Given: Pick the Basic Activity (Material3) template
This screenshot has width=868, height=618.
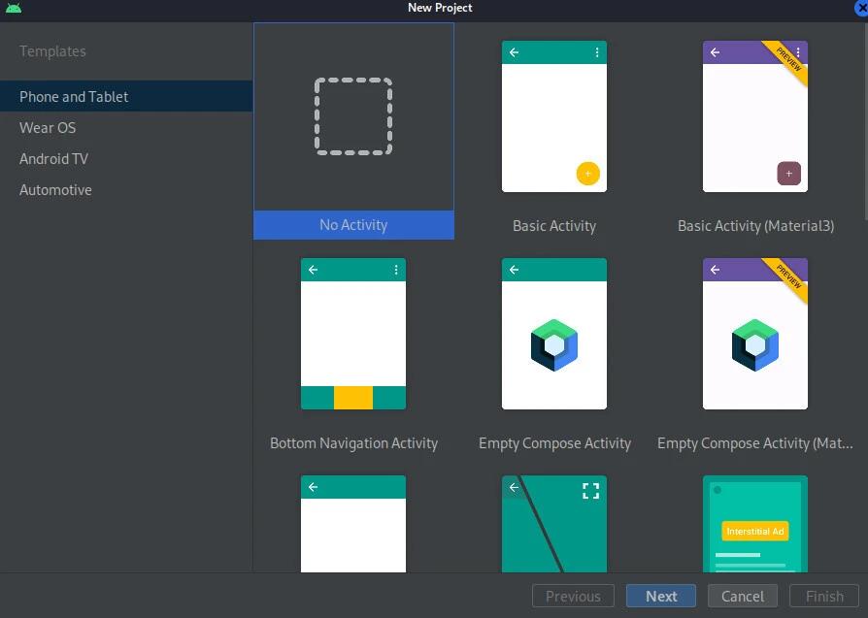Looking at the screenshot, I should point(754,116).
